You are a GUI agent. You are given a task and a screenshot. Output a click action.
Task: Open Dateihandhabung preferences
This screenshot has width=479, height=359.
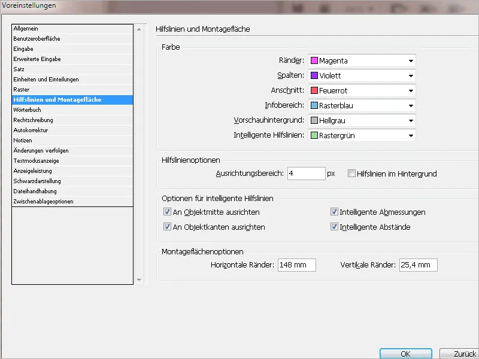(x=72, y=191)
